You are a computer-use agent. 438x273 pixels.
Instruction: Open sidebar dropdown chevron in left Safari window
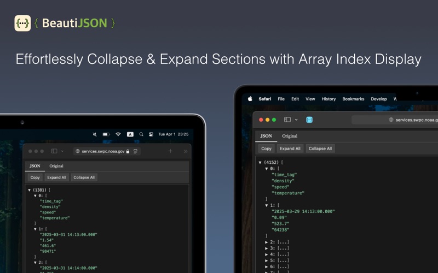[x=62, y=151]
